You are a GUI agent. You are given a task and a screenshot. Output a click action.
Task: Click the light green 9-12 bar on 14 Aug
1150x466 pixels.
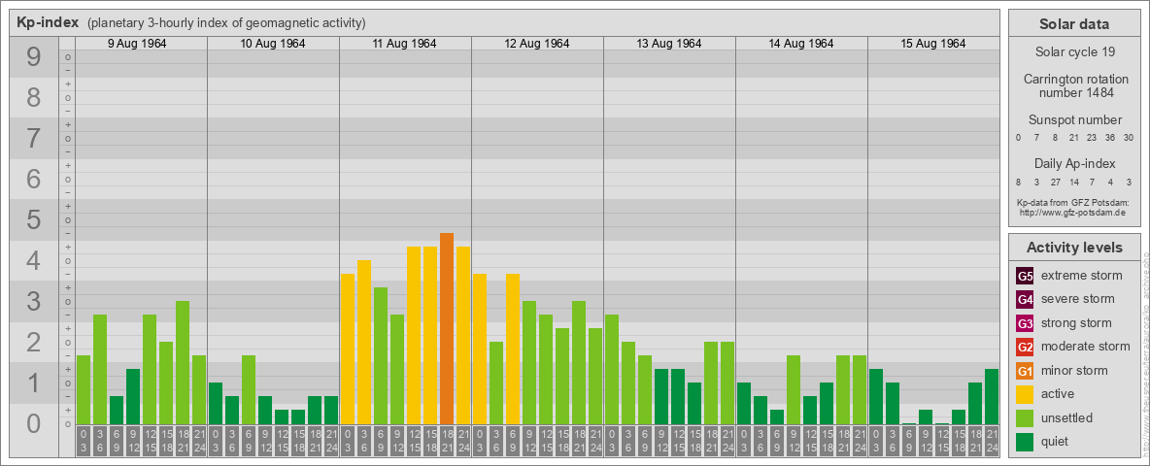793,390
